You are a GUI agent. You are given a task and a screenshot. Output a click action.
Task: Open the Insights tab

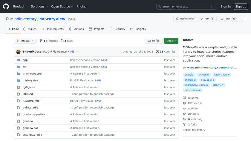[138, 29]
